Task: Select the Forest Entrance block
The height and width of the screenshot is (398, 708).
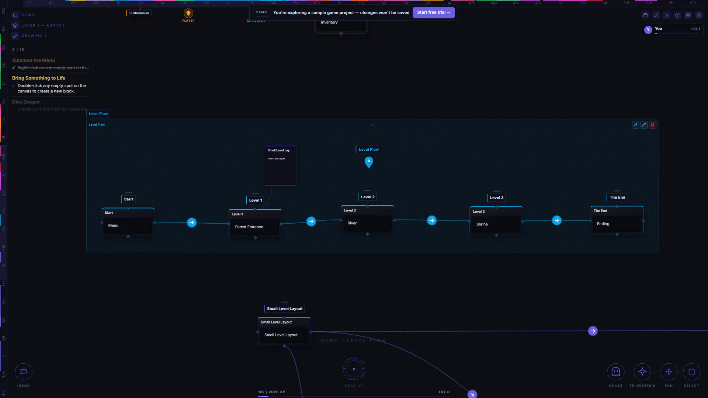Action: tap(255, 227)
